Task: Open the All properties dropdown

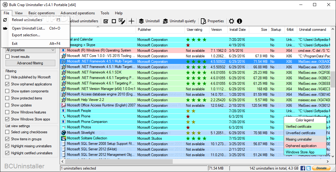Action: tap(30, 50)
